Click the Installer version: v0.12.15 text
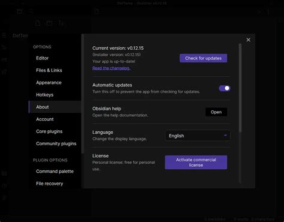This screenshot has height=222, width=284. click(x=116, y=55)
